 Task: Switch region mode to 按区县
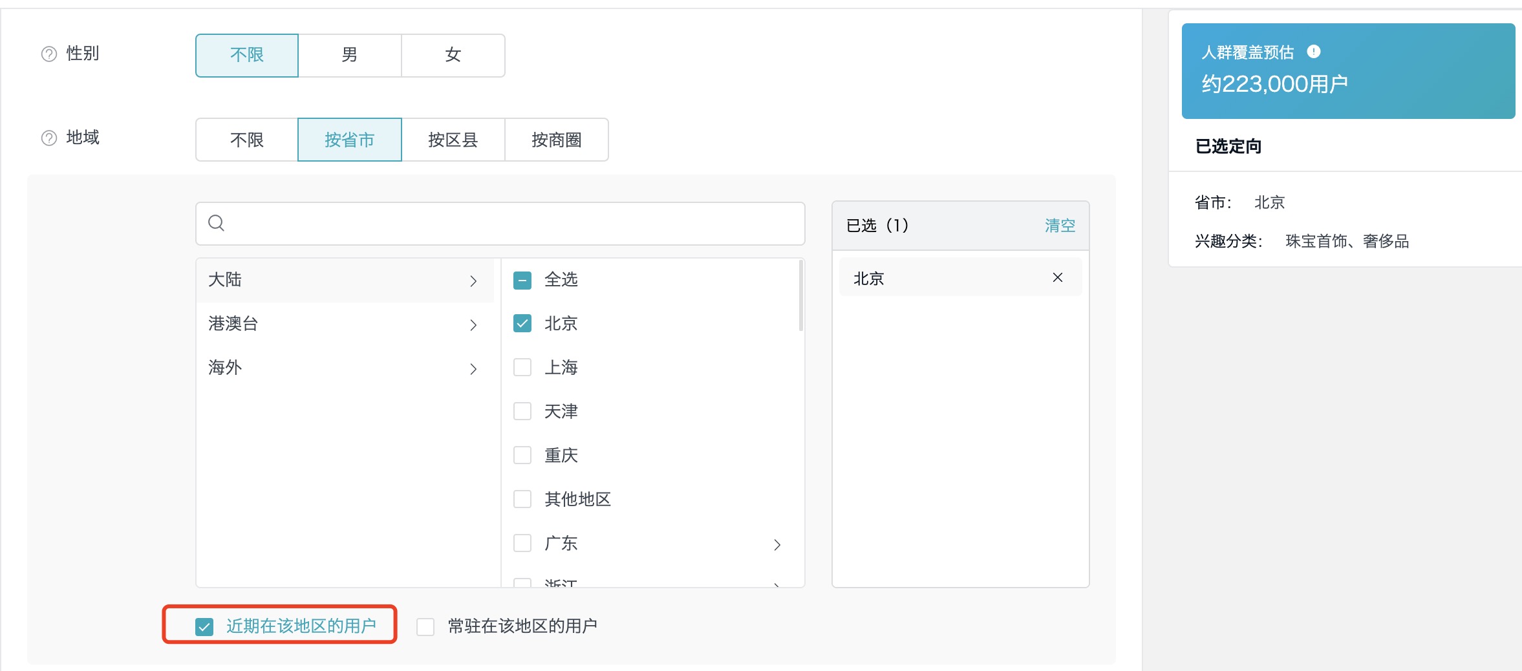(453, 140)
